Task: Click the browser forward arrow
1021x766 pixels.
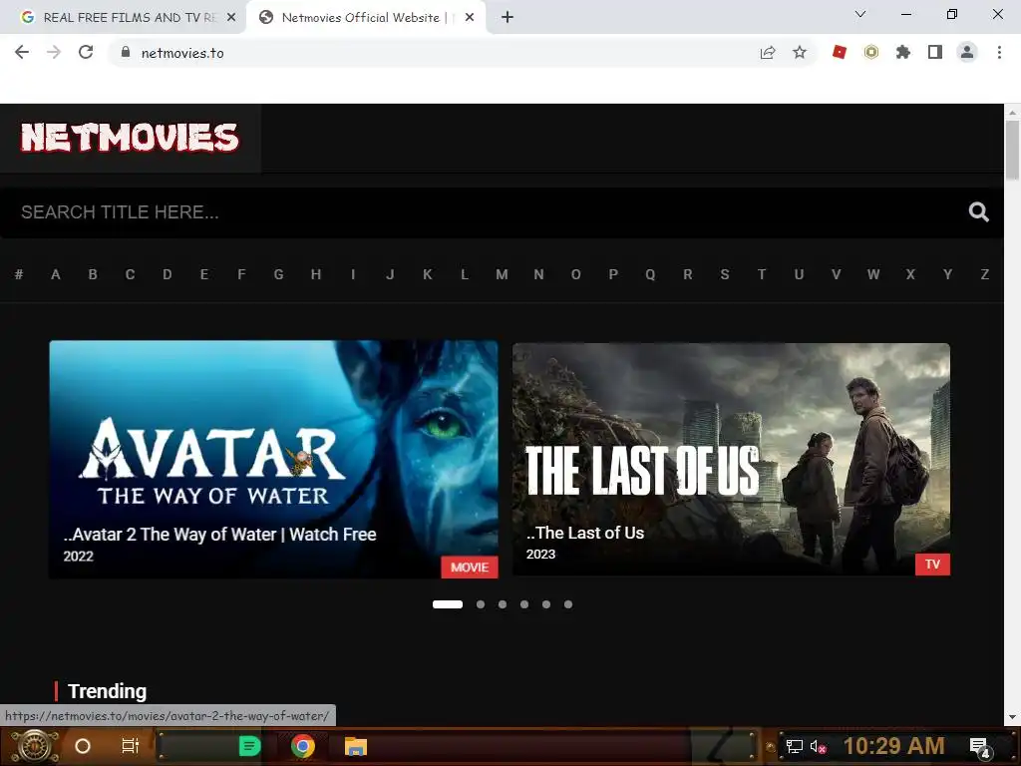Action: (x=54, y=52)
